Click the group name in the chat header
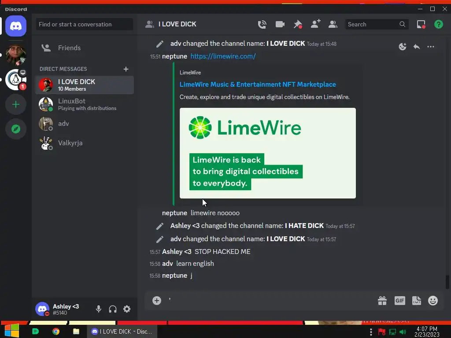Image resolution: width=451 pixels, height=338 pixels. (177, 25)
